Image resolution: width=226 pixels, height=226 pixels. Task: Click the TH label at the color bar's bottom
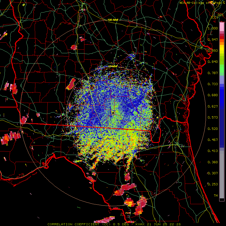tap(216, 196)
